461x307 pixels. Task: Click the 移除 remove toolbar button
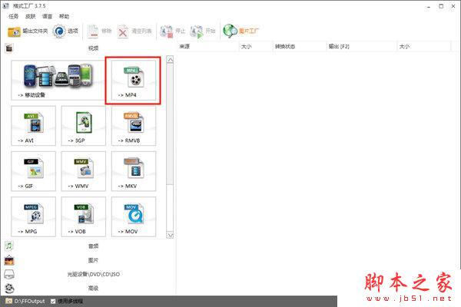pos(99,31)
